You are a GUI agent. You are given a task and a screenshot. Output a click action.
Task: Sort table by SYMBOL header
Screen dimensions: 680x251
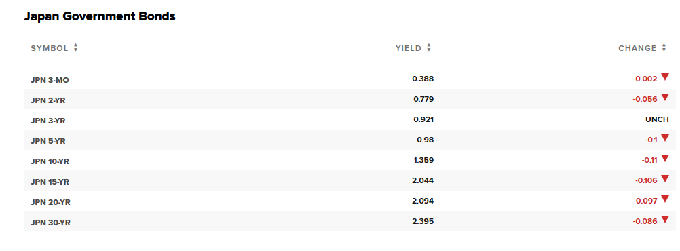click(x=50, y=48)
